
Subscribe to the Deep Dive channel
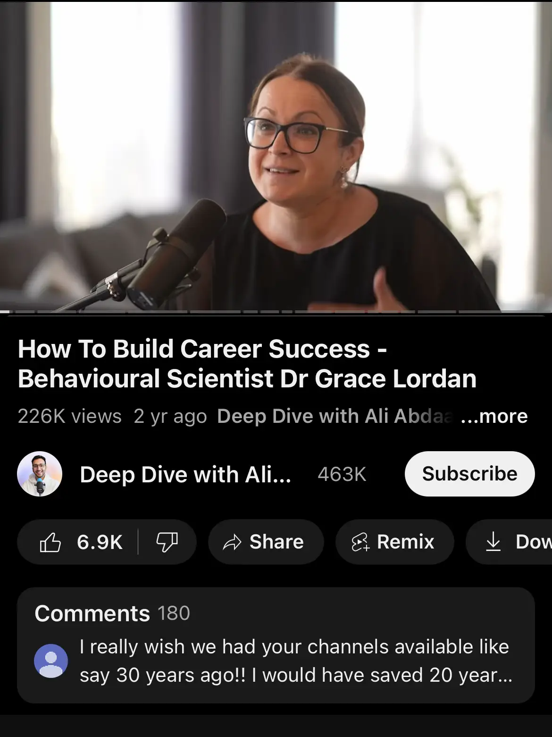click(x=469, y=474)
